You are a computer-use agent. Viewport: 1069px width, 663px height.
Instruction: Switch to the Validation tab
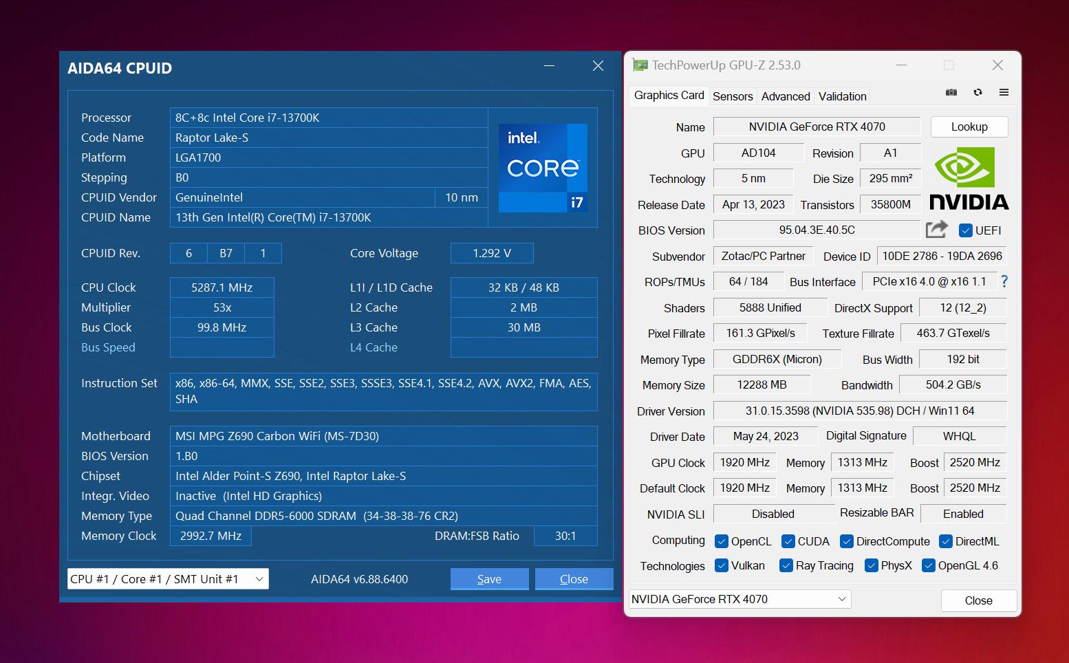842,96
